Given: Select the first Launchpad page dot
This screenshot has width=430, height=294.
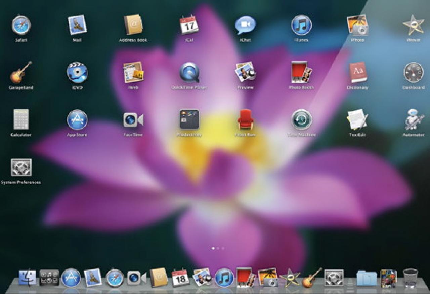Looking at the screenshot, I should pyautogui.click(x=213, y=248).
